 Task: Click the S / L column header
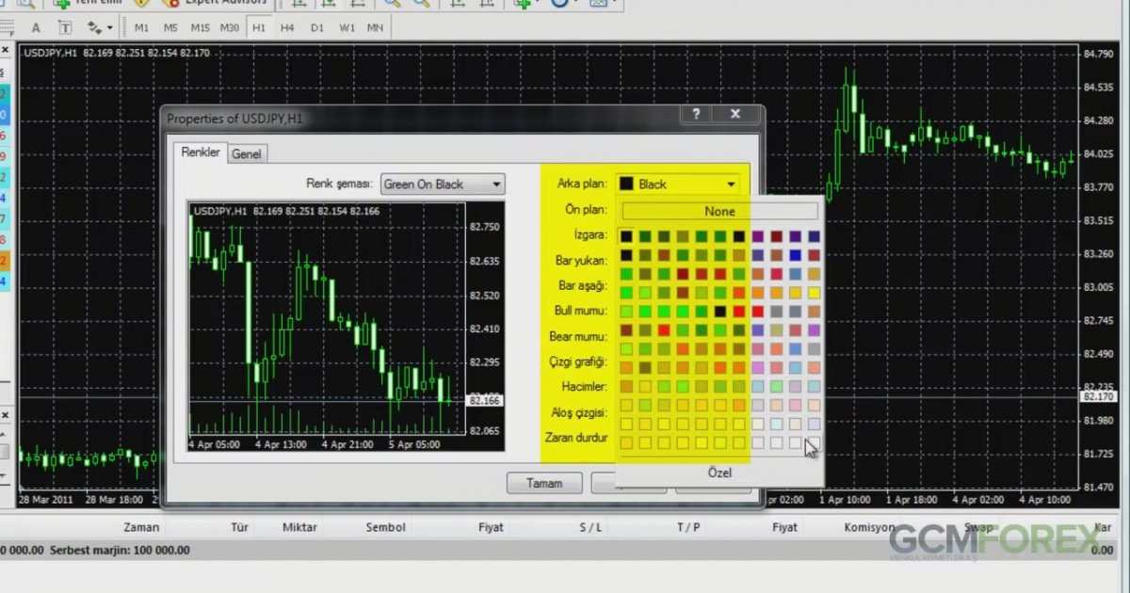pyautogui.click(x=591, y=528)
